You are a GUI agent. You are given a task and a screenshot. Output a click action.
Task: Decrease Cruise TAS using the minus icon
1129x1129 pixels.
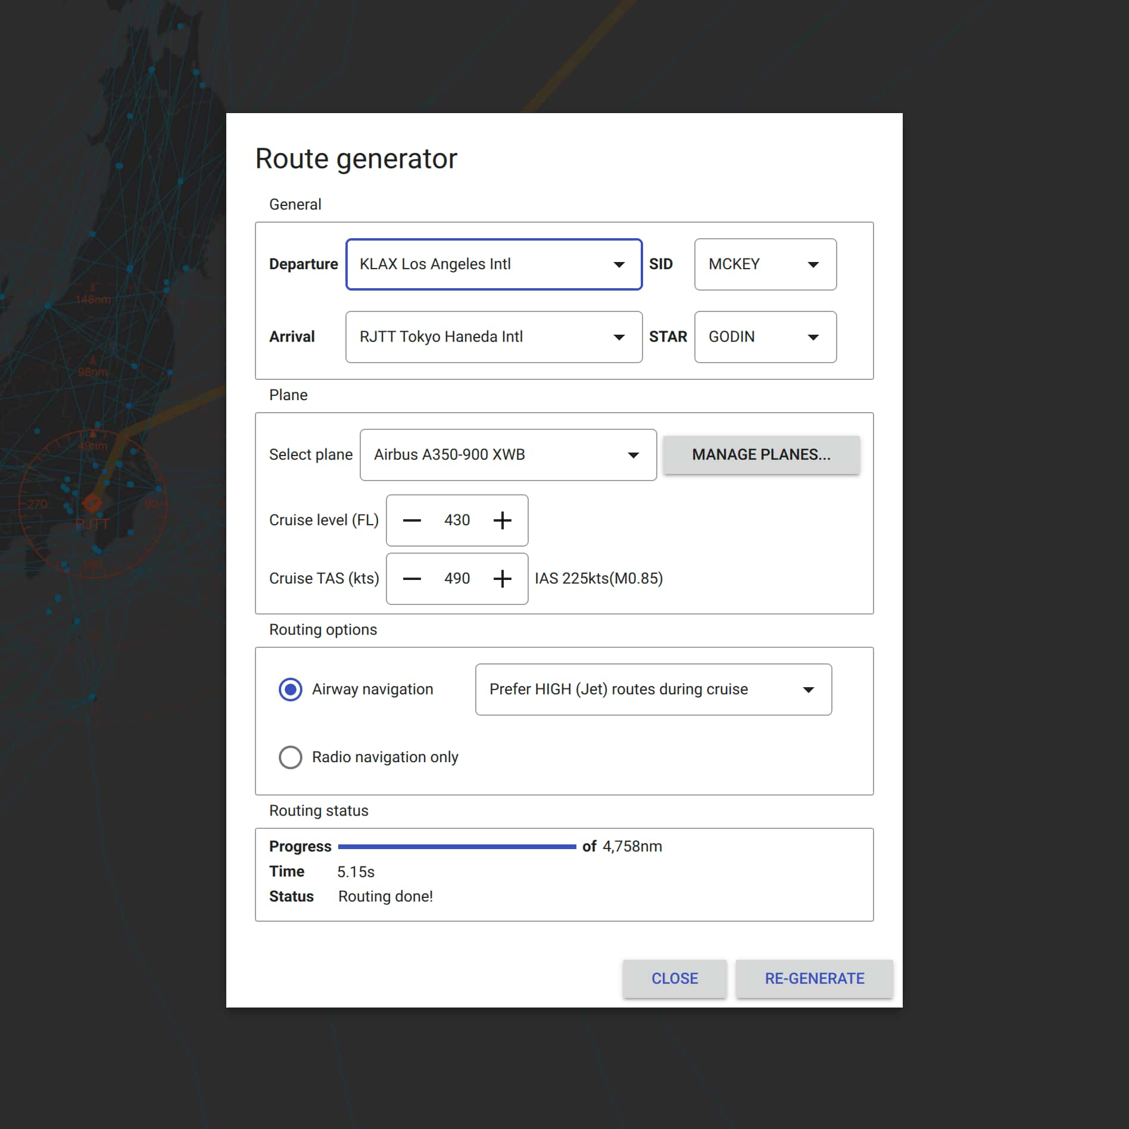[412, 578]
